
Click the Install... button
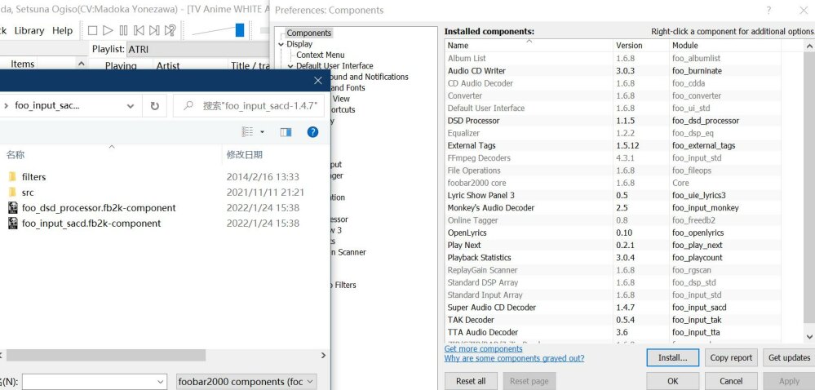(x=672, y=357)
